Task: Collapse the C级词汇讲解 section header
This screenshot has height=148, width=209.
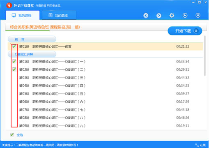Action: click(x=32, y=54)
